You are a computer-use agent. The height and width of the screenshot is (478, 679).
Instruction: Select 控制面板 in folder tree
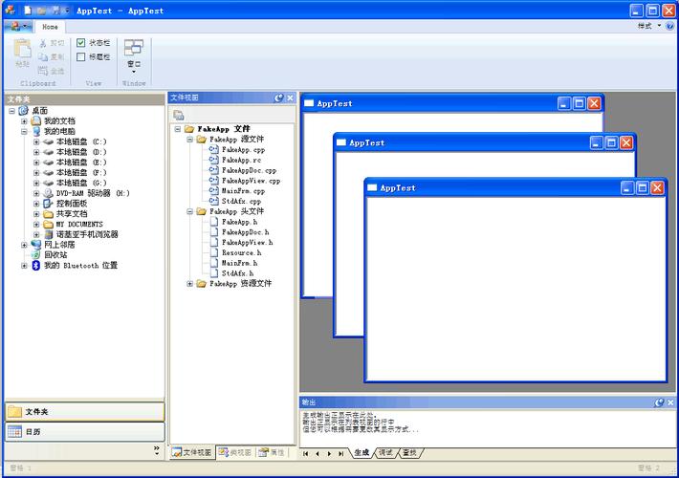click(x=72, y=204)
